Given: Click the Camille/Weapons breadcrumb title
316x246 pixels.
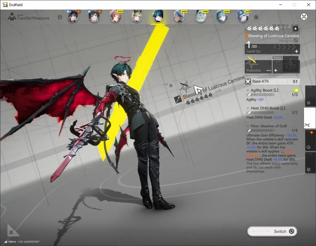Looking at the screenshot, I should coord(33,18).
